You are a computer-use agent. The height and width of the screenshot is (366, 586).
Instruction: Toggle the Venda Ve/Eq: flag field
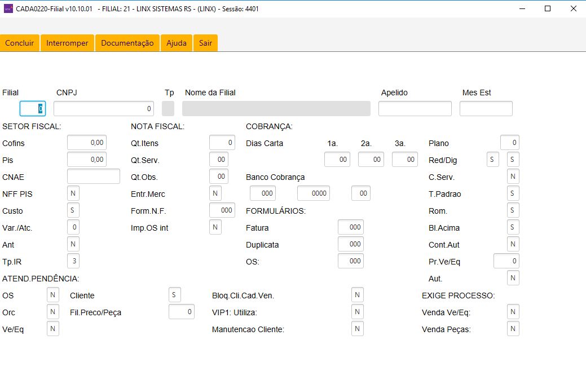point(513,311)
